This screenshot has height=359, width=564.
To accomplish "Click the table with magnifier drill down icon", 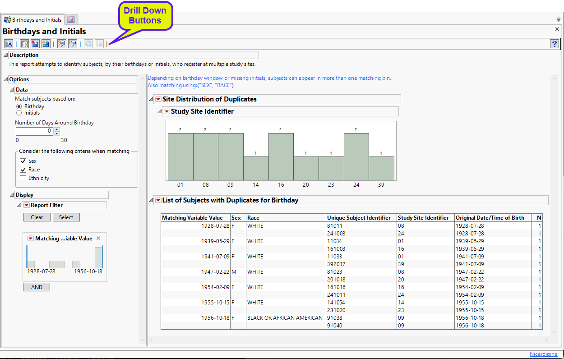I will click(x=24, y=44).
